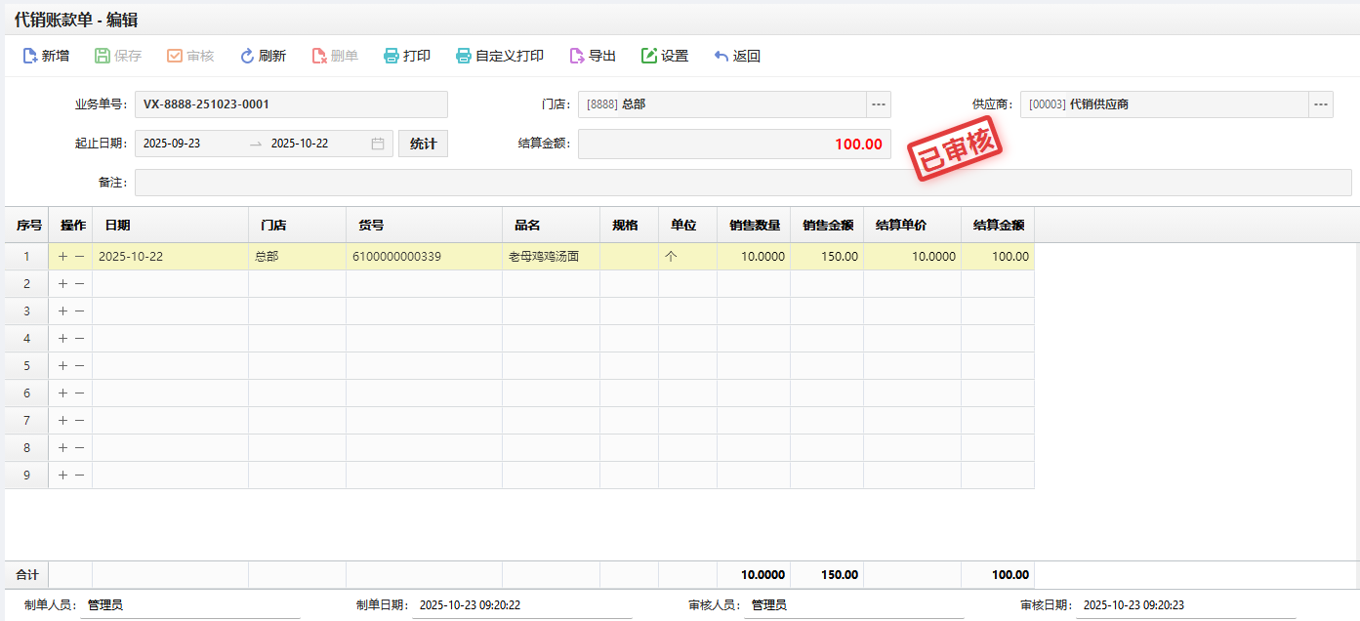Open the 供应商 supplier selector ellipsis
This screenshot has width=1360, height=621.
1320,104
